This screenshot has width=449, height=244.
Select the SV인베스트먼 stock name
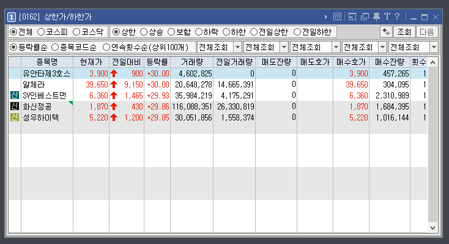tap(45, 95)
